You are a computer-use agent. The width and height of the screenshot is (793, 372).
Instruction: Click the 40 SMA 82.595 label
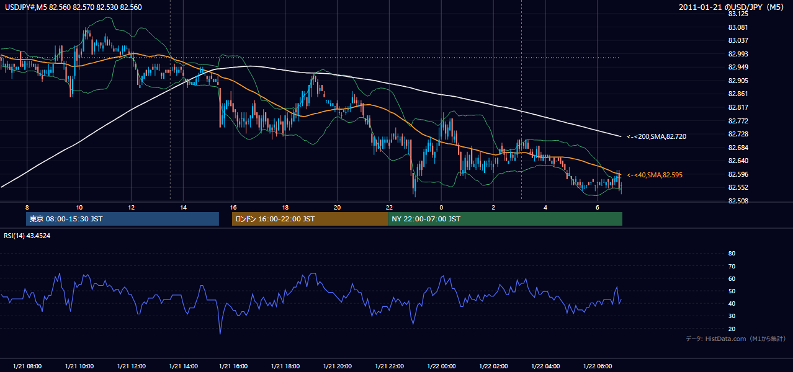(x=655, y=175)
